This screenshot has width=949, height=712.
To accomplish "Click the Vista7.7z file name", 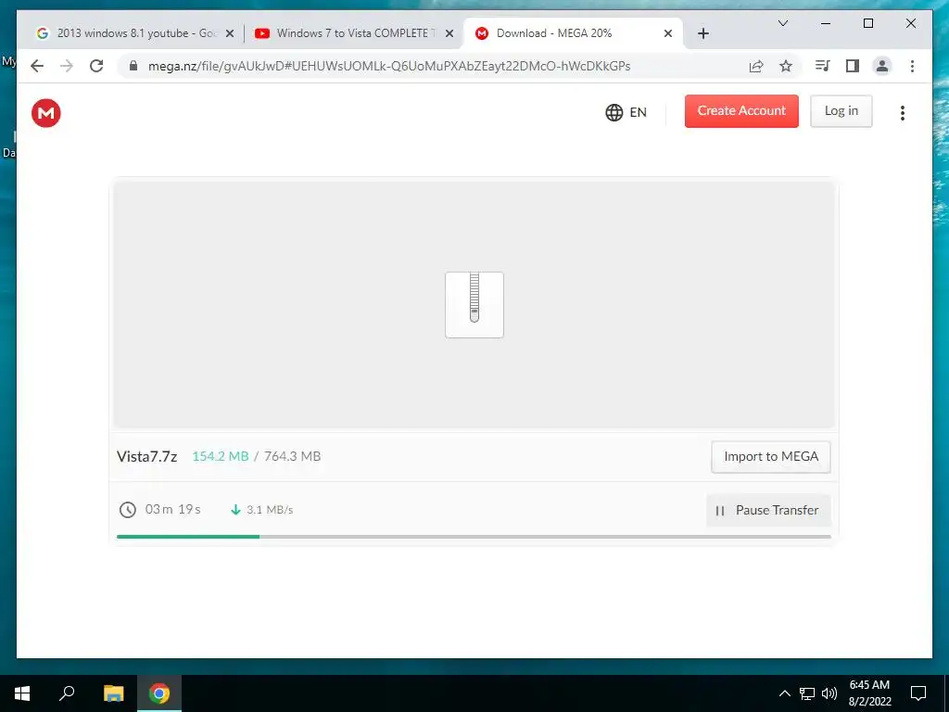I will (147, 456).
